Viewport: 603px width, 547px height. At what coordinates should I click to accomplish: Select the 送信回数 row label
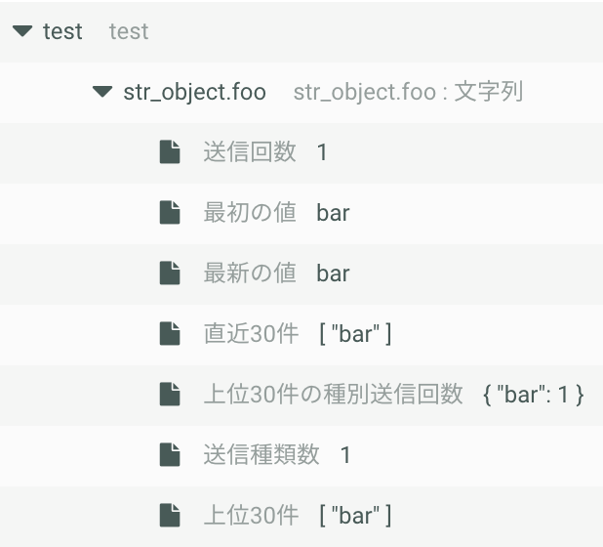coord(250,151)
